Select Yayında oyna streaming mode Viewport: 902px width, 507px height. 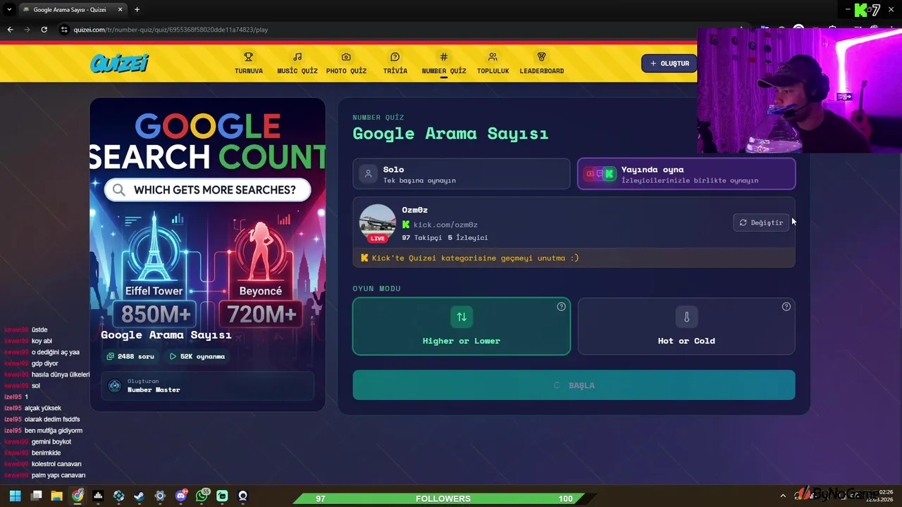pos(686,174)
